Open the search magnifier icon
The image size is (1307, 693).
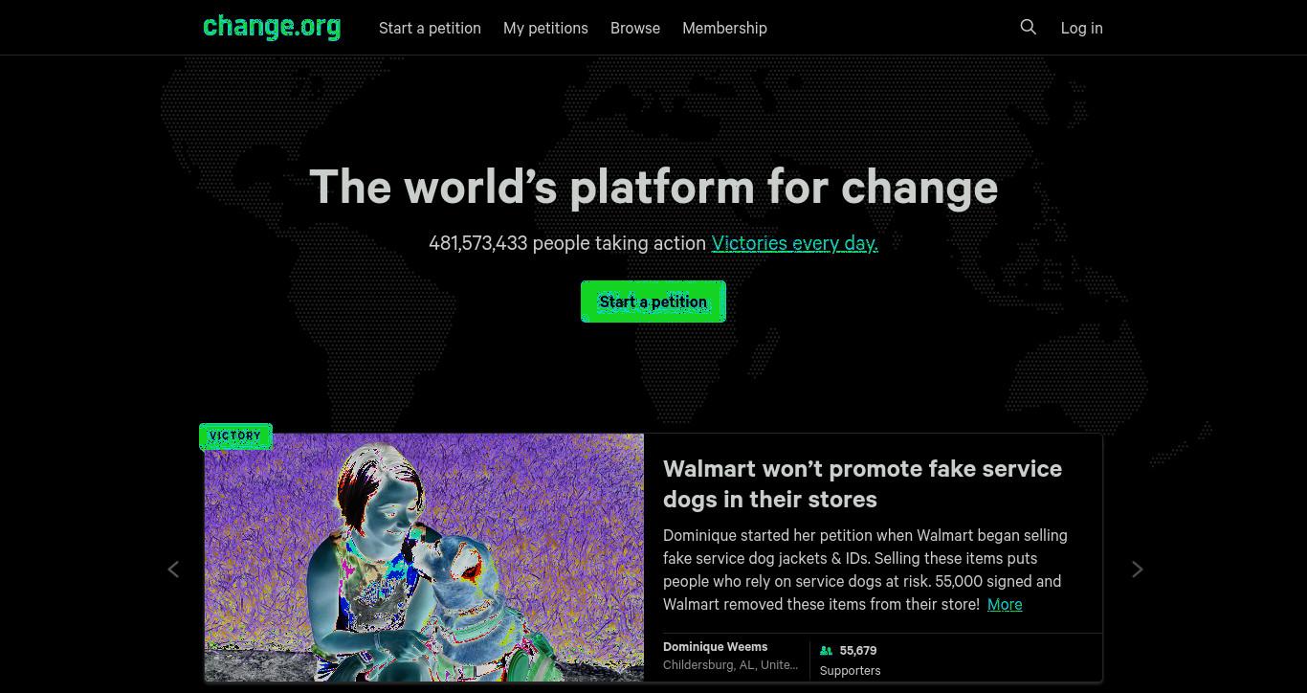1029,27
